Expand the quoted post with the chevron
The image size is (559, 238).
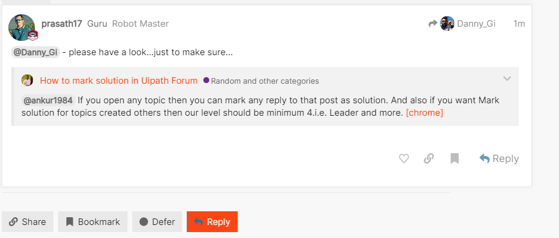507,79
